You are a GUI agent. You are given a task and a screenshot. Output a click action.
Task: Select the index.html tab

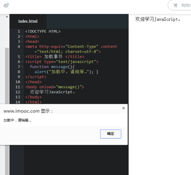[28, 21]
